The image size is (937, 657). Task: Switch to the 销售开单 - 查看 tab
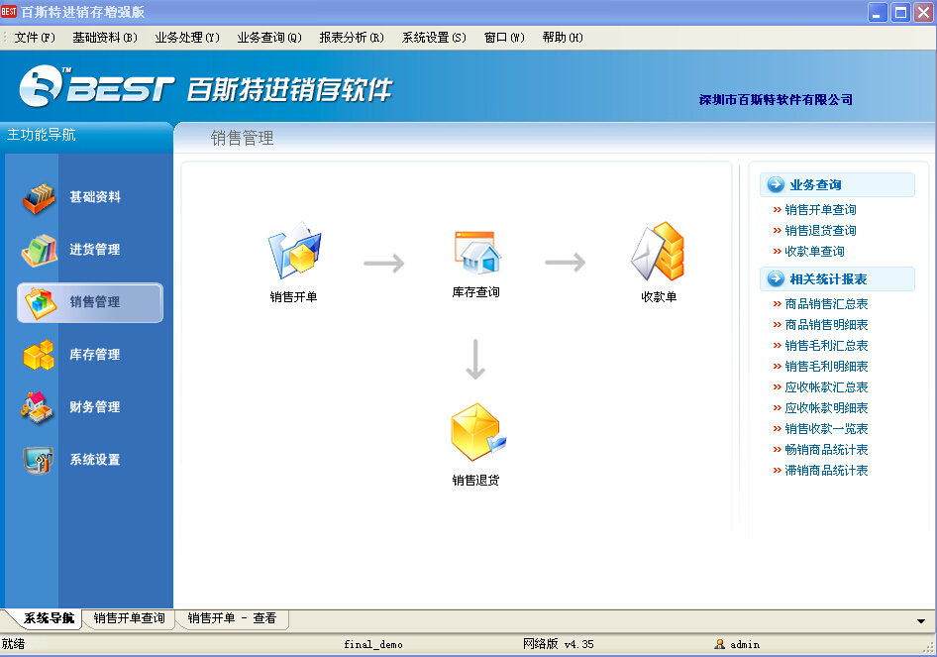(x=232, y=618)
